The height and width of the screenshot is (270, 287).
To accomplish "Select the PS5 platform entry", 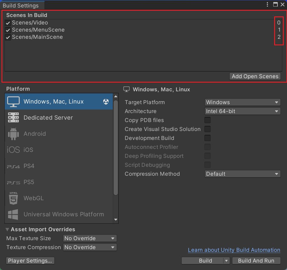I will pos(59,182).
